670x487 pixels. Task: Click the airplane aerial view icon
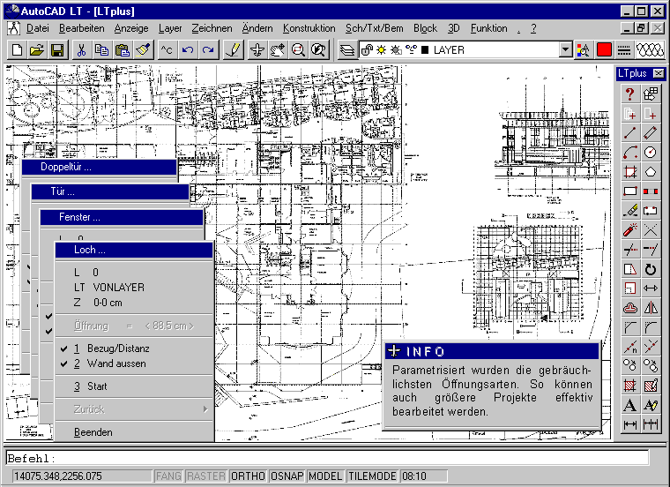click(257, 50)
